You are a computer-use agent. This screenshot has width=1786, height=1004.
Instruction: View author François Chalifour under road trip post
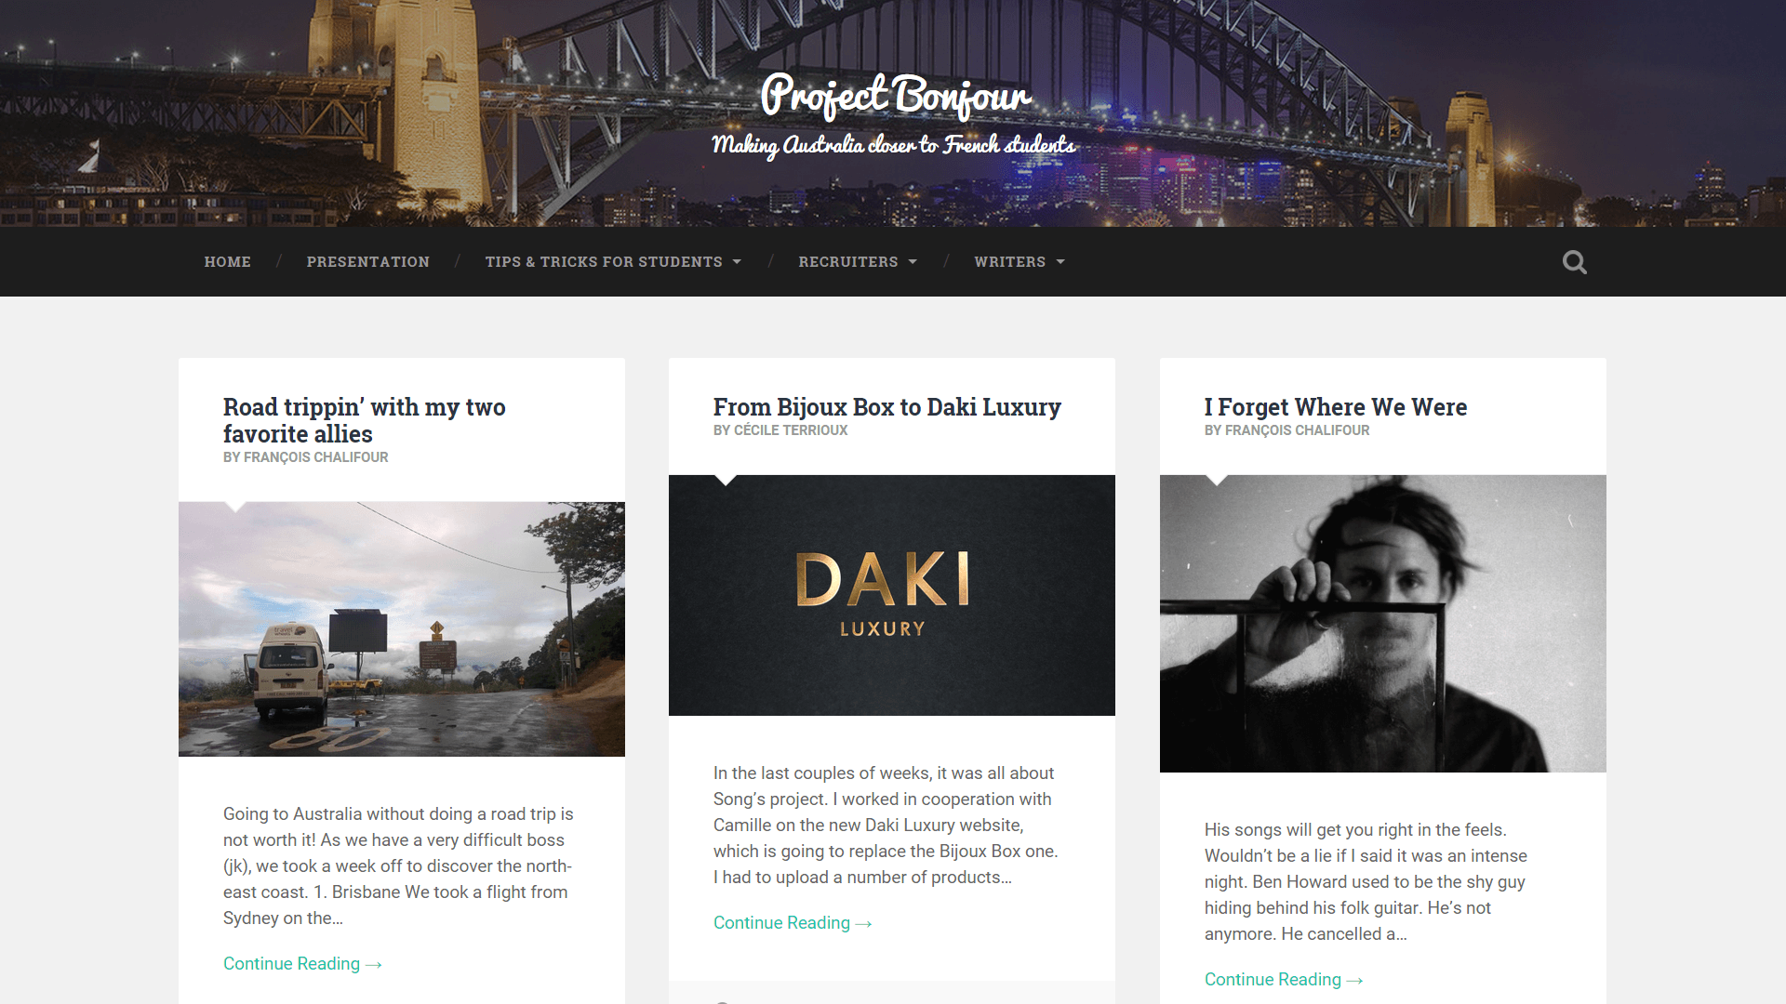tap(316, 457)
